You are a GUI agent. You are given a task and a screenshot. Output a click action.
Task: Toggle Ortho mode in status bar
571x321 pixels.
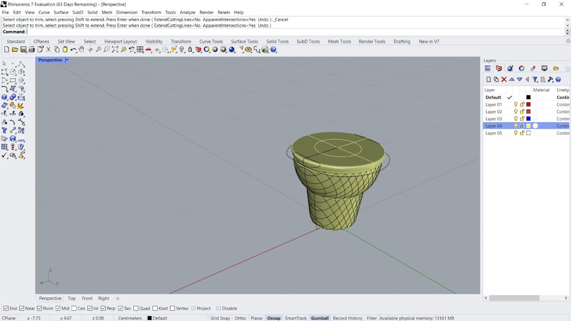click(x=240, y=318)
